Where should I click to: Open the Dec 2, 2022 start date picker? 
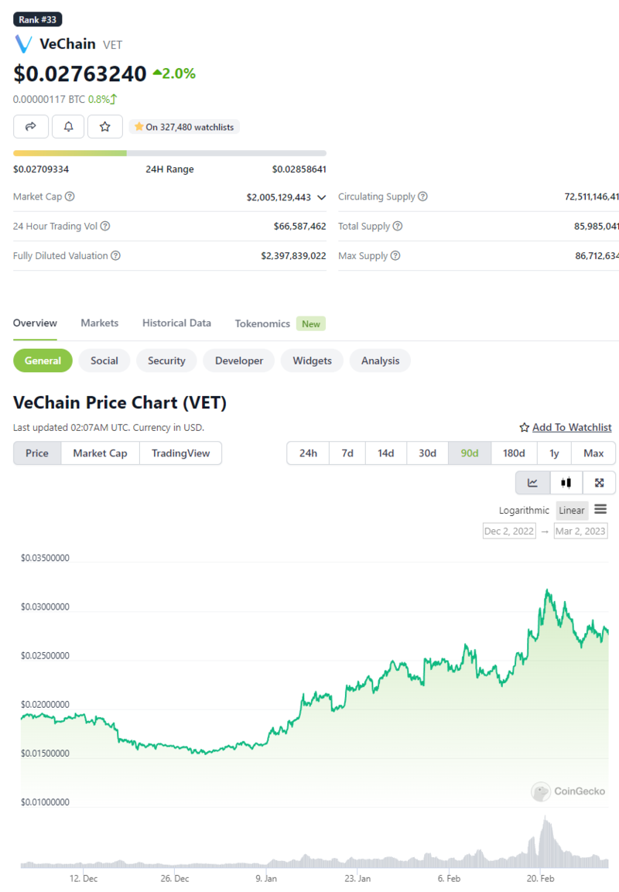pyautogui.click(x=509, y=531)
